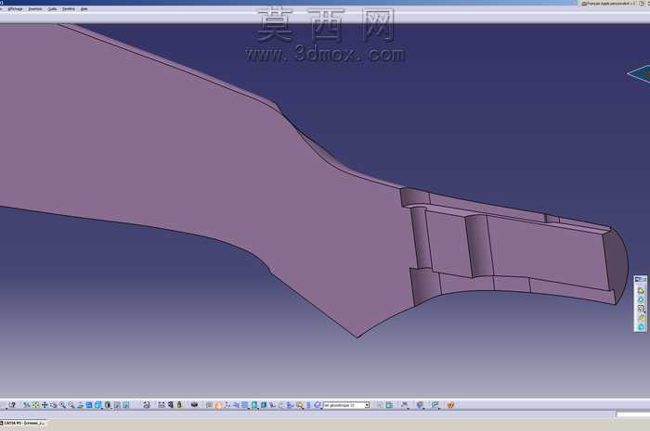Open the geometric set combo box dropdown
This screenshot has height=431, width=650.
click(367, 405)
